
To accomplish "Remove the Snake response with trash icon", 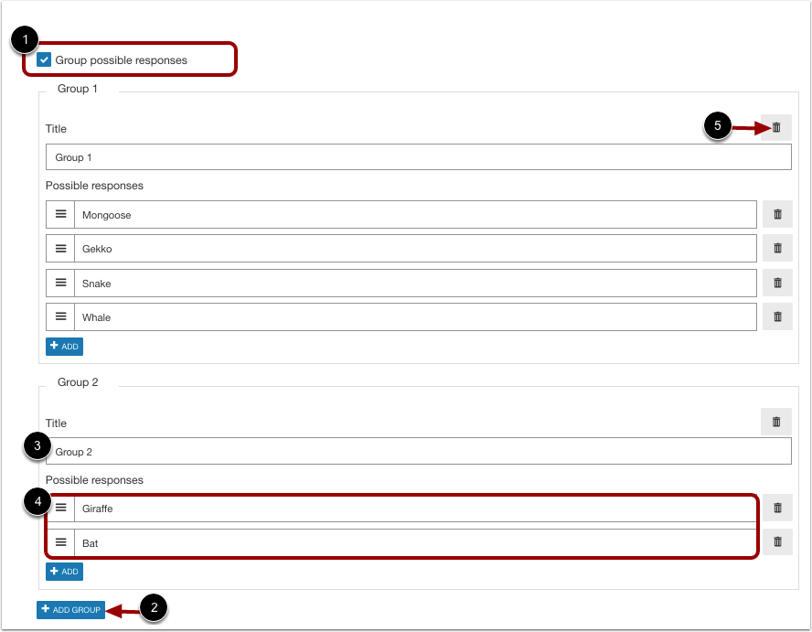I will (x=776, y=283).
